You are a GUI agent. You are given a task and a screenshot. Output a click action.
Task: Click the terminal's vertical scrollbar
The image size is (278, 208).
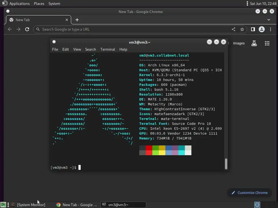point(226,164)
